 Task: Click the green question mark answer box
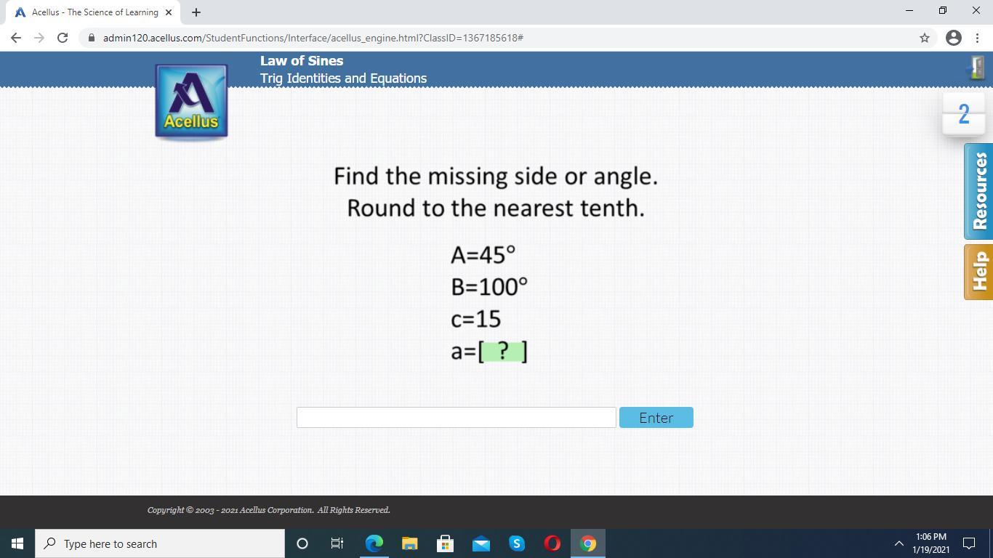tap(503, 351)
